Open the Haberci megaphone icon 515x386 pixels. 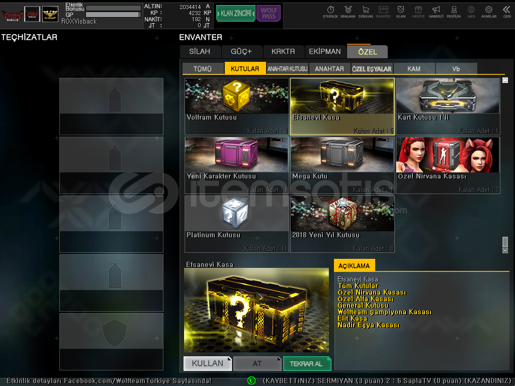click(x=436, y=12)
